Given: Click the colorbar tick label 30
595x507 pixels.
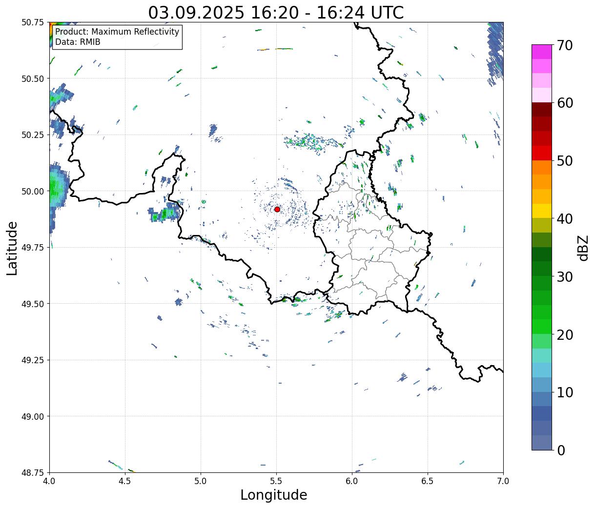Looking at the screenshot, I should (x=565, y=277).
